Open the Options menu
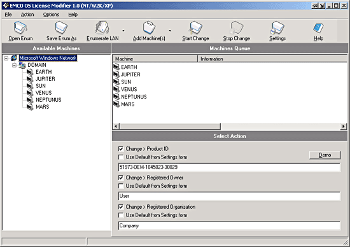350x247 pixels. coord(51,15)
